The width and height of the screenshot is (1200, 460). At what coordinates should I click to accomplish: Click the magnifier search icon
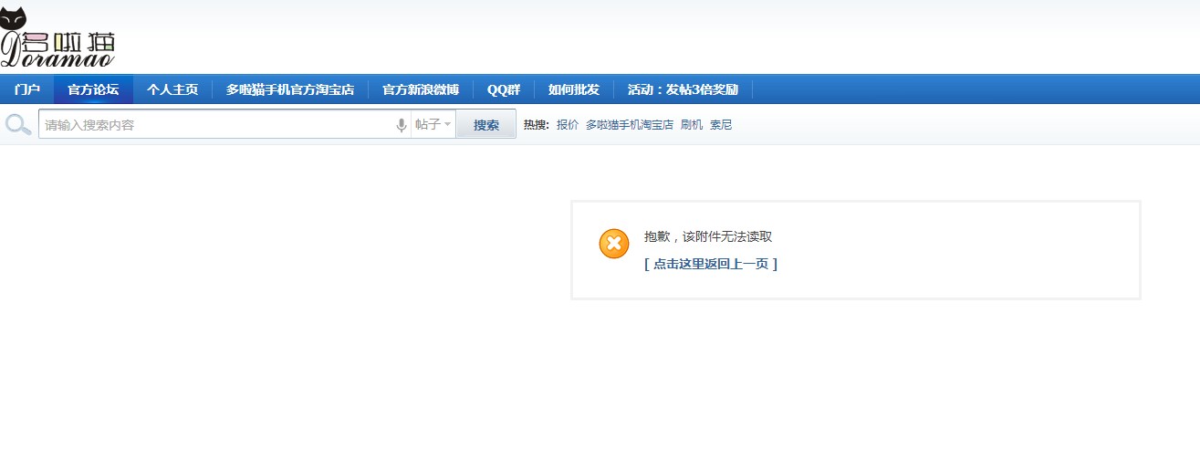tap(18, 124)
